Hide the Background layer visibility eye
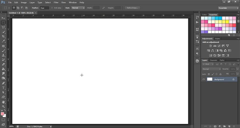240x128 pixels. (204, 79)
